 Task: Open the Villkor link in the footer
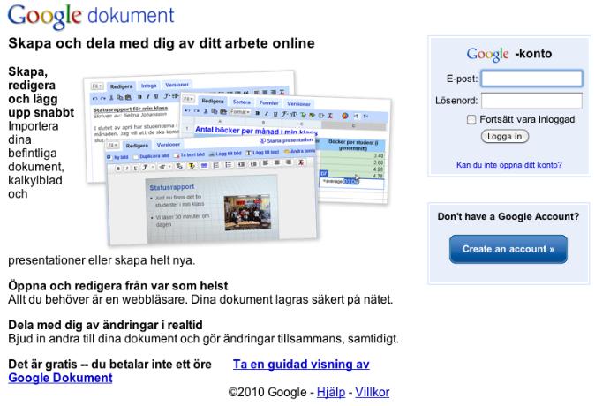[x=373, y=392]
